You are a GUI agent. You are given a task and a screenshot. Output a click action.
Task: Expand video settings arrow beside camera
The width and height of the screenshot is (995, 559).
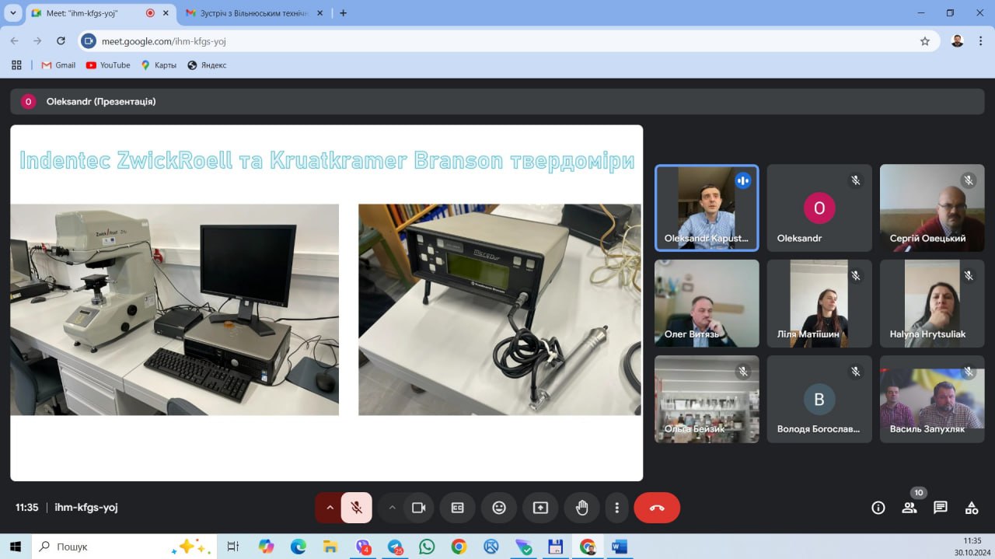pos(392,508)
